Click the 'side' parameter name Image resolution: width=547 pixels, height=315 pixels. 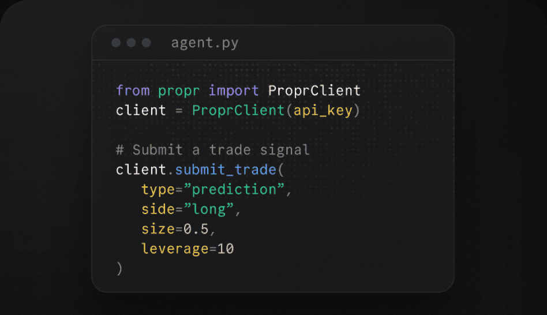pos(158,209)
